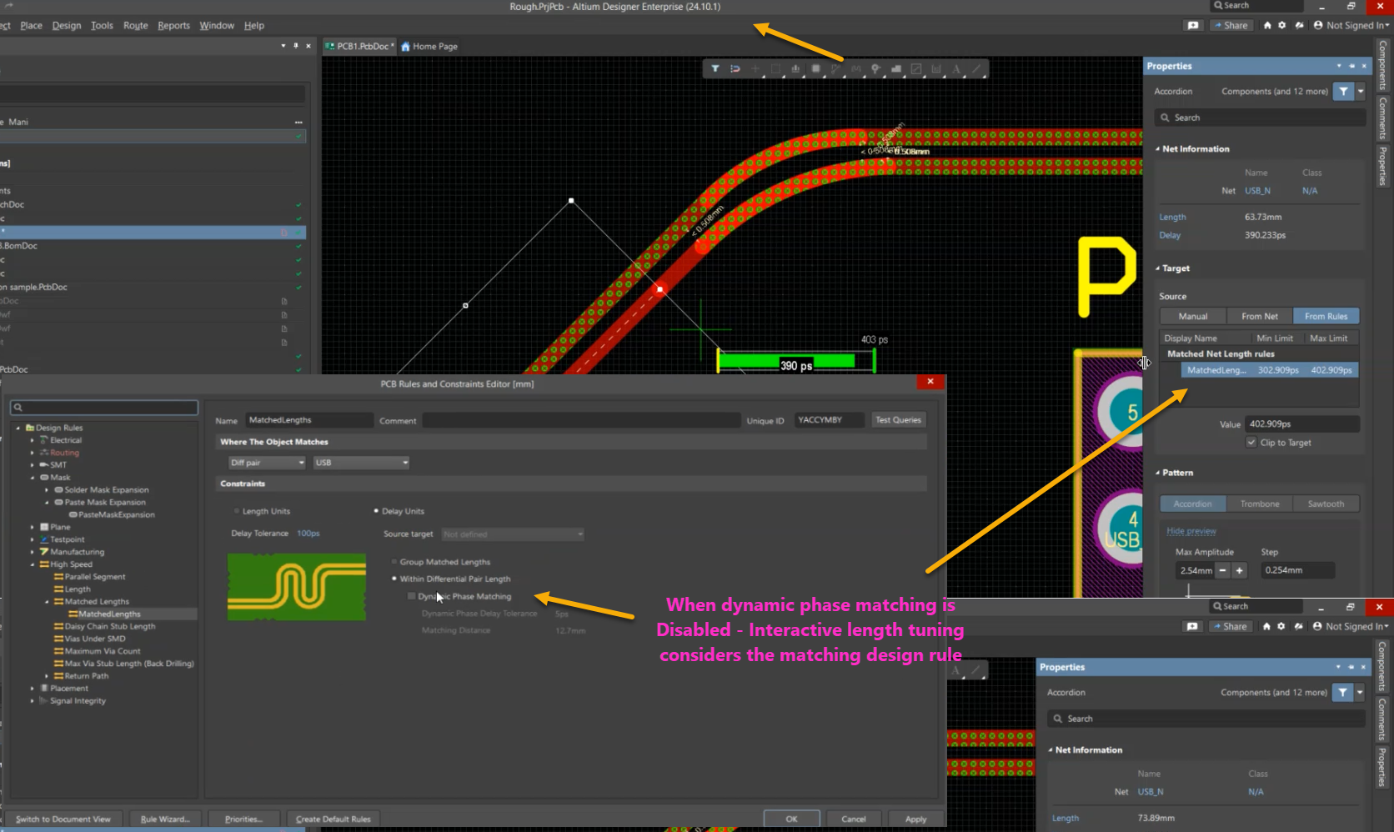The height and width of the screenshot is (832, 1394).
Task: Click the Manufacturing rules category icon
Action: (44, 552)
